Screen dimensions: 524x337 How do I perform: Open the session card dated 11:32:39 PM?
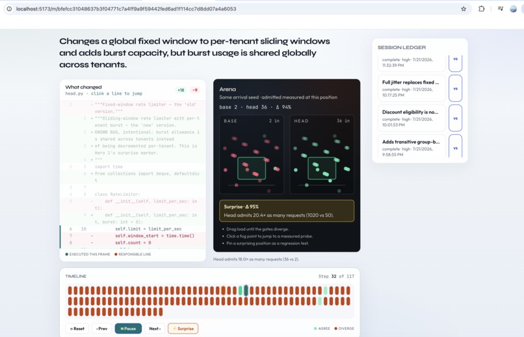pos(412,63)
